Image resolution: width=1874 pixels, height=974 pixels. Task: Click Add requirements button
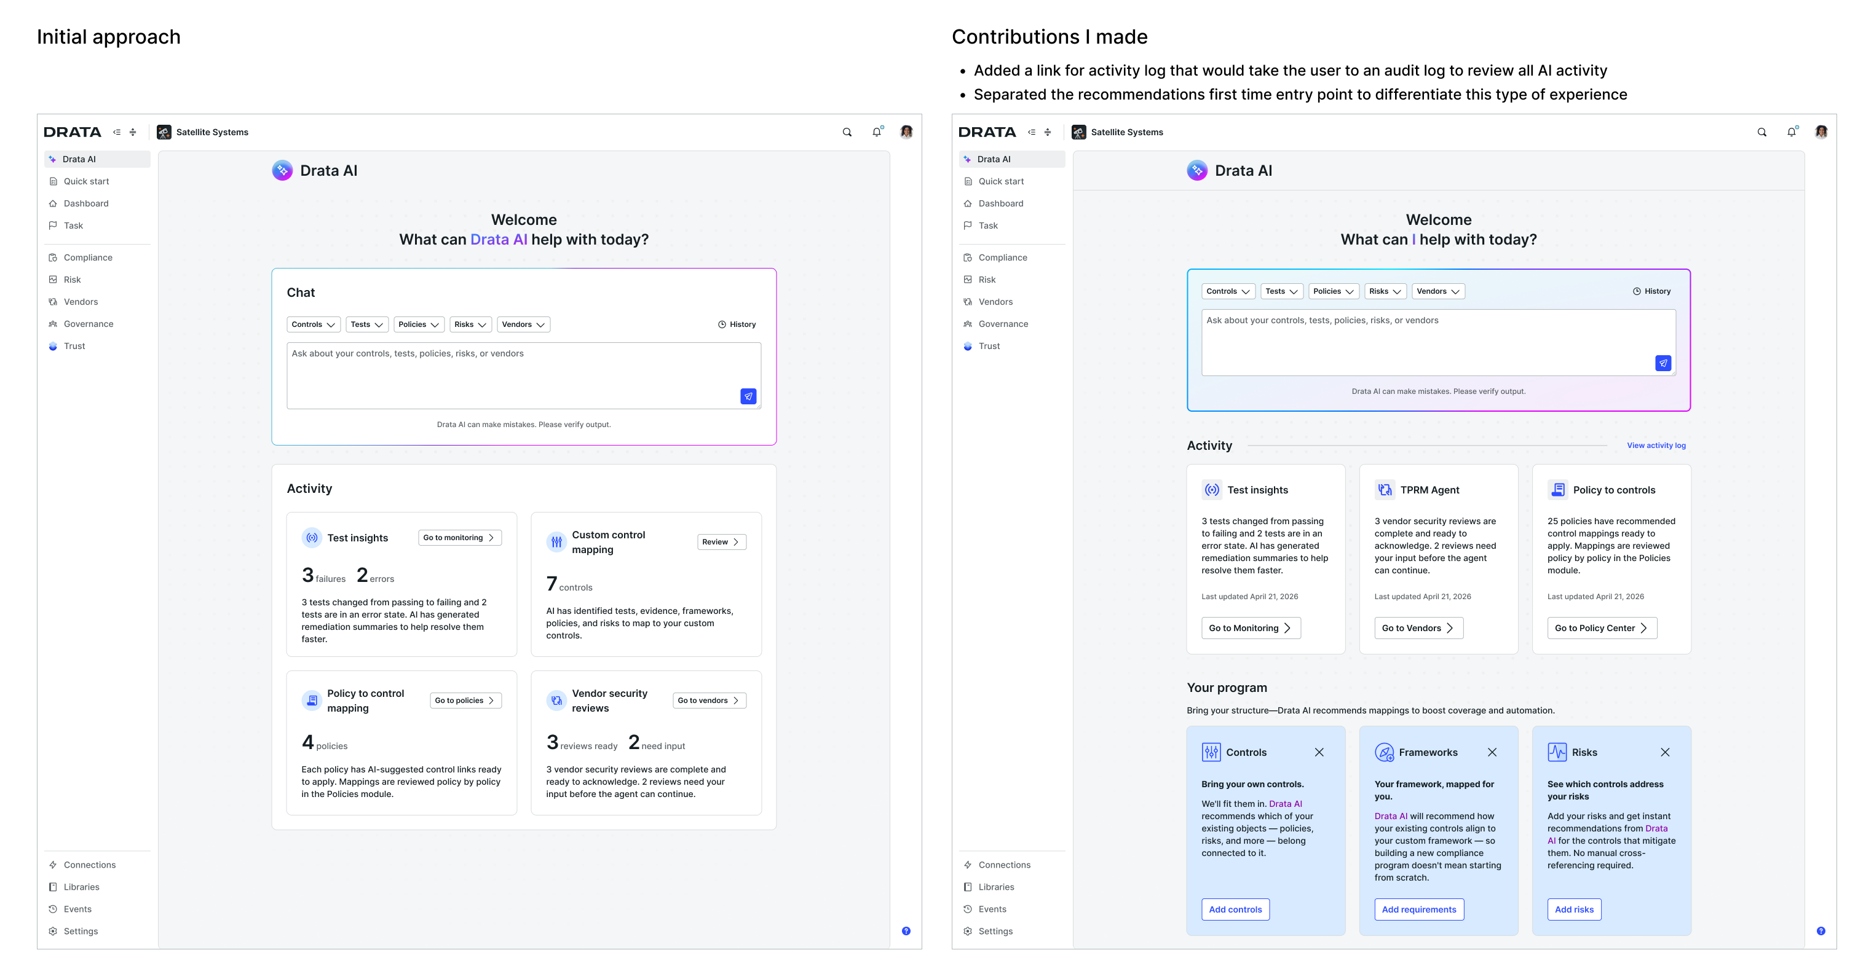pyautogui.click(x=1419, y=909)
